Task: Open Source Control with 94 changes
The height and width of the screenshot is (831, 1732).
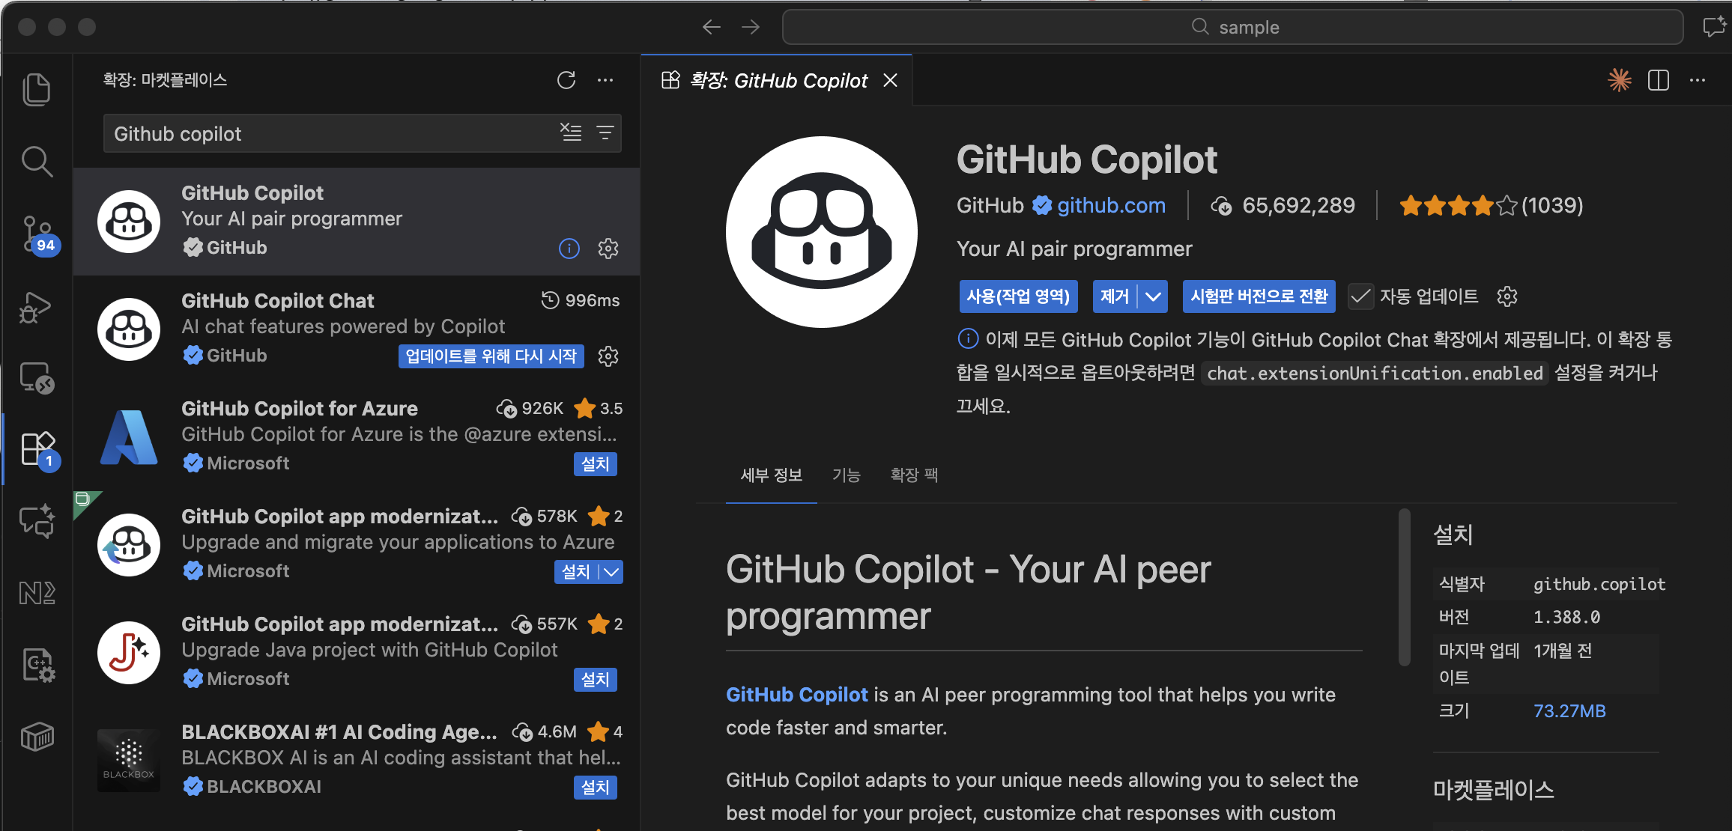Action: click(37, 234)
